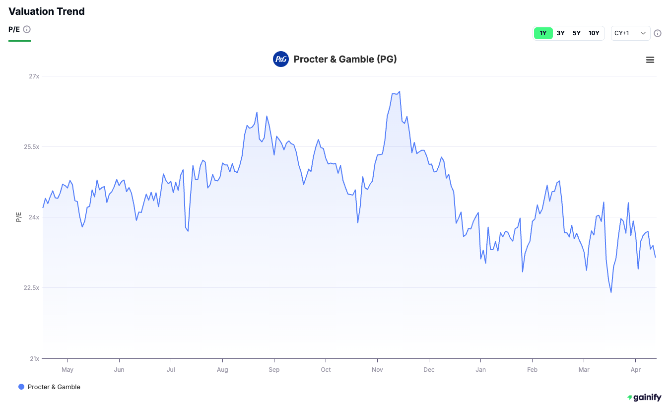Screen dimensions: 672x412
Task: Click the P&G company logo
Action: pos(281,59)
